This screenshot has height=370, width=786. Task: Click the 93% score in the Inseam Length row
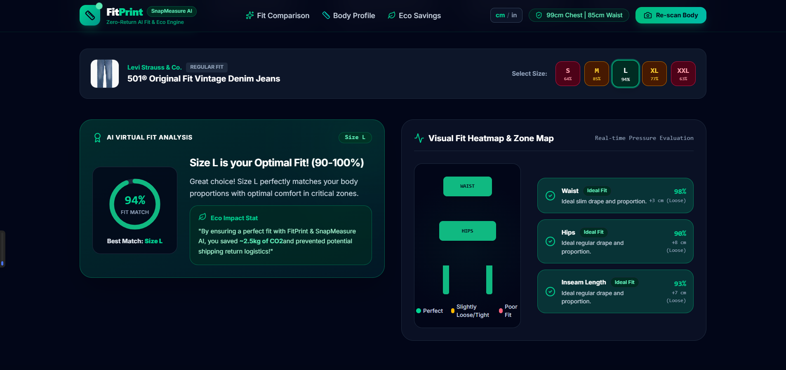click(x=680, y=284)
